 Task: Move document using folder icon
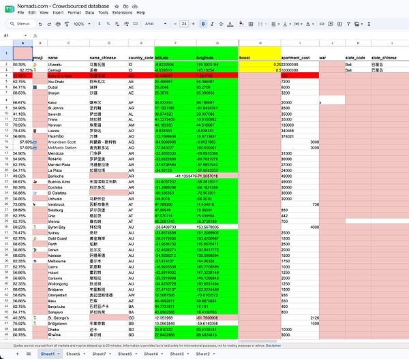(125, 6)
